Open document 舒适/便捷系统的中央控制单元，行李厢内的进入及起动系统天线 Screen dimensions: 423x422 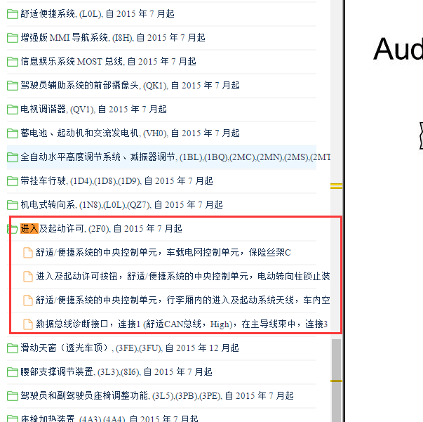pos(183,300)
